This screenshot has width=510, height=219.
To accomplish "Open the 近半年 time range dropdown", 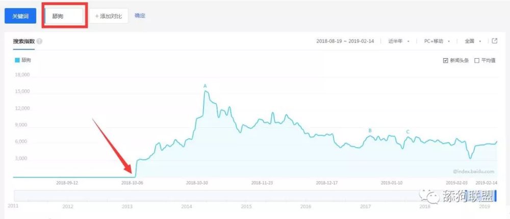I will coord(398,41).
